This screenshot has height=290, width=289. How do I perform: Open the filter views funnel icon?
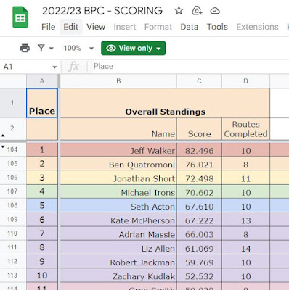point(41,48)
